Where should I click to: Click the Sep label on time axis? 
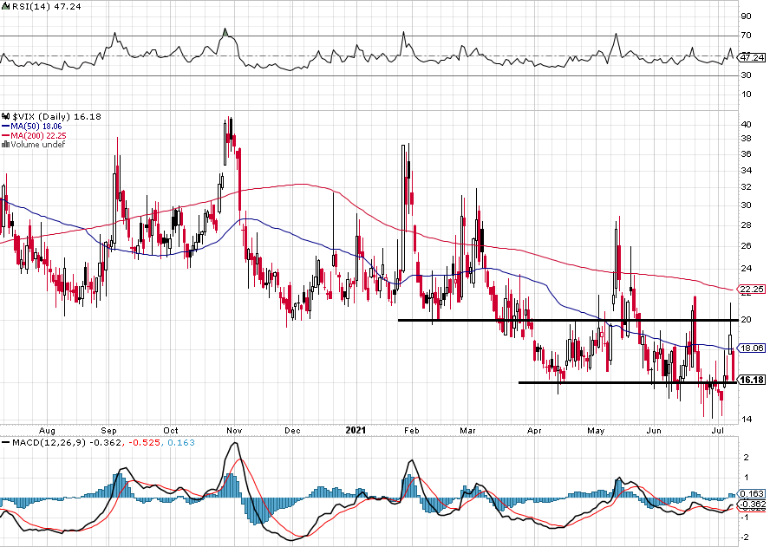[x=108, y=431]
